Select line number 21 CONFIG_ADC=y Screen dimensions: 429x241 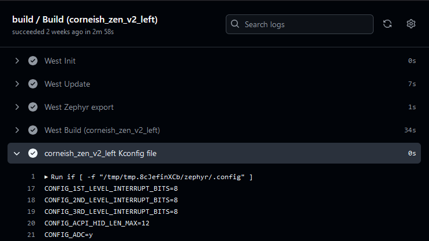coord(31,235)
